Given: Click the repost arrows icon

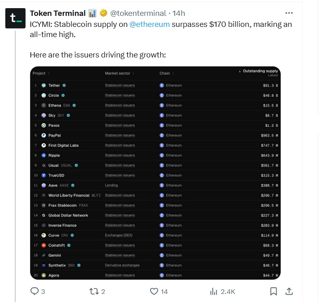Looking at the screenshot, I should click(x=94, y=291).
